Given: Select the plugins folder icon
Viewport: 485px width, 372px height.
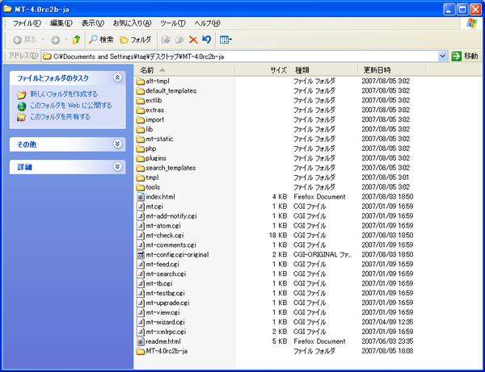Looking at the screenshot, I should (x=141, y=158).
